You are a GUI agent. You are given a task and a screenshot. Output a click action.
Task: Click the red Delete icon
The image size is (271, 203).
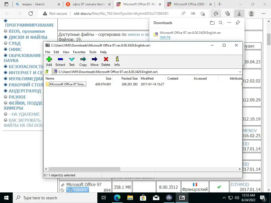106,61
